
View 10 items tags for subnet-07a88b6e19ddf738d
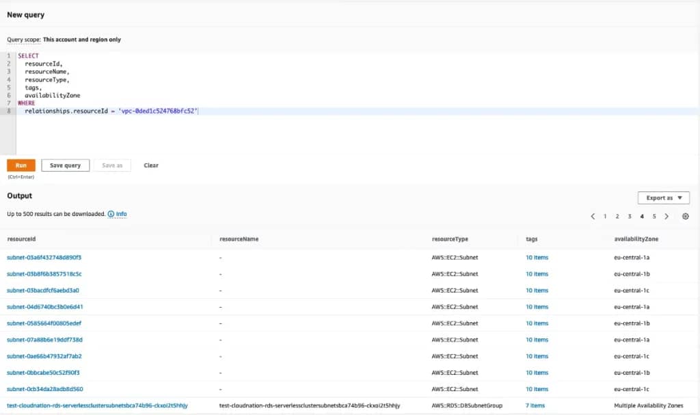(x=537, y=340)
